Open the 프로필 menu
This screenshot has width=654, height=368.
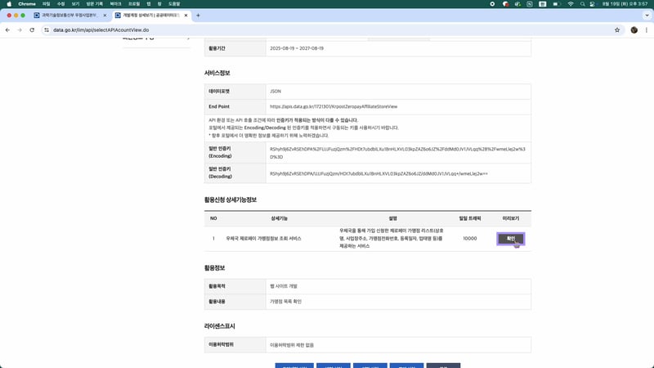pyautogui.click(x=134, y=4)
